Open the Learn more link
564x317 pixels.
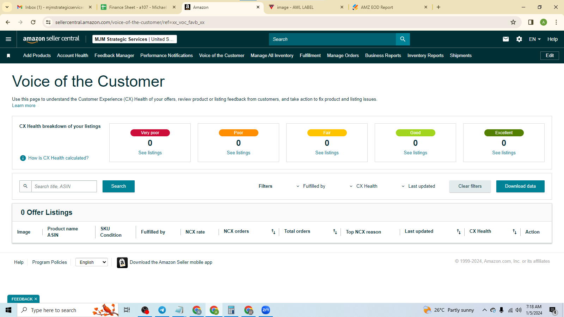[x=24, y=106]
